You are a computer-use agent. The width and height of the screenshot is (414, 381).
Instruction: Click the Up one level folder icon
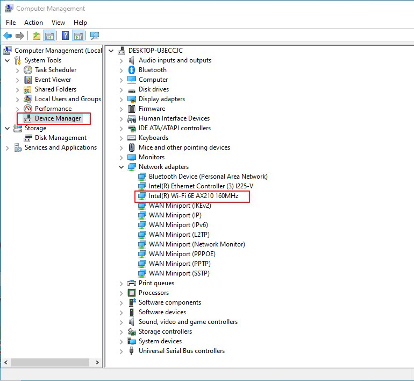[x=37, y=36]
